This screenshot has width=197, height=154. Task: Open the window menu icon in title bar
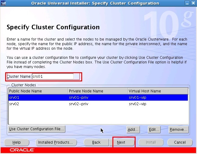(x=3, y=3)
